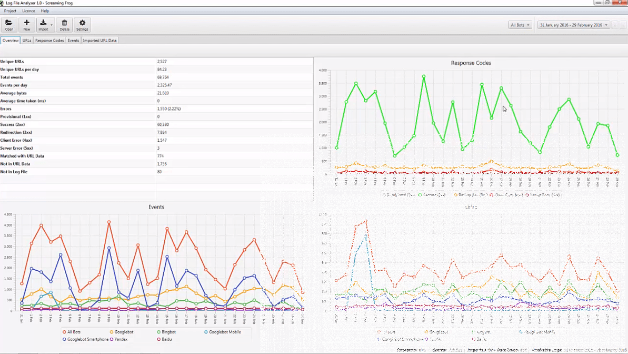
Task: Click the Screaming Frog app icon in title bar
Action: click(2, 3)
